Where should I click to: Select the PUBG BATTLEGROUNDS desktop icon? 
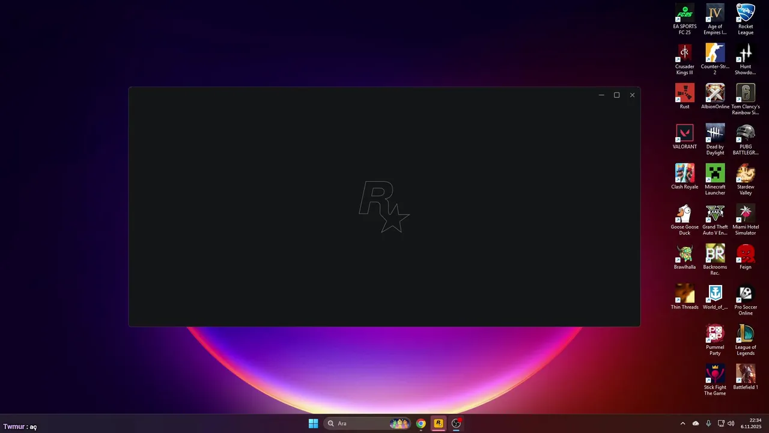[746, 140]
